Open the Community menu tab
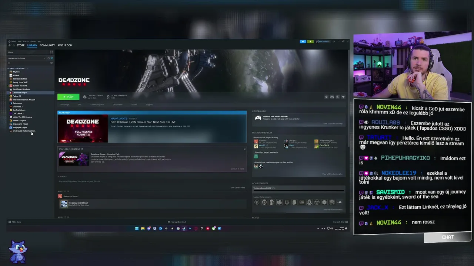Screen dimensions: 474x266 (47, 45)
